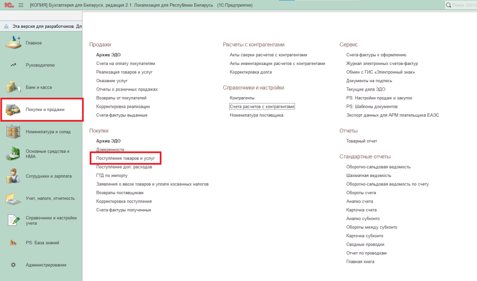Open Поступление товаров и услуг
The image size is (477, 281).
[125, 158]
